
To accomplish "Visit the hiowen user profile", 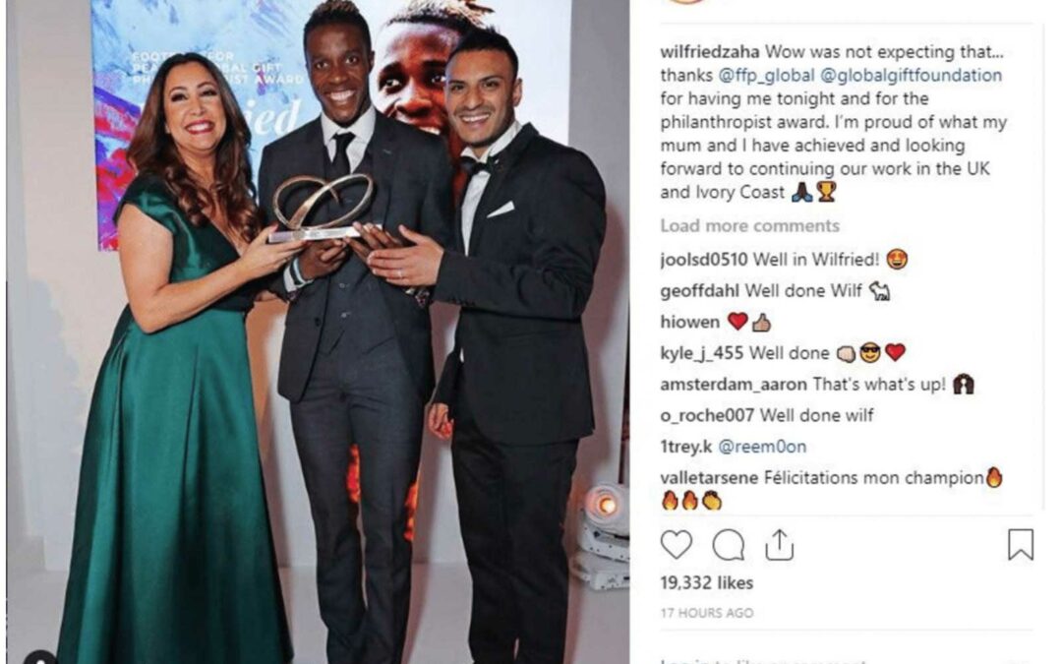I will 689,322.
